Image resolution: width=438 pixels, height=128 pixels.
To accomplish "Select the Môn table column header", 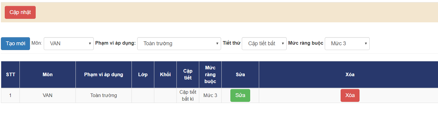I will pos(48,74).
